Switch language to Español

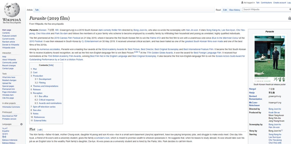coord(6,131)
